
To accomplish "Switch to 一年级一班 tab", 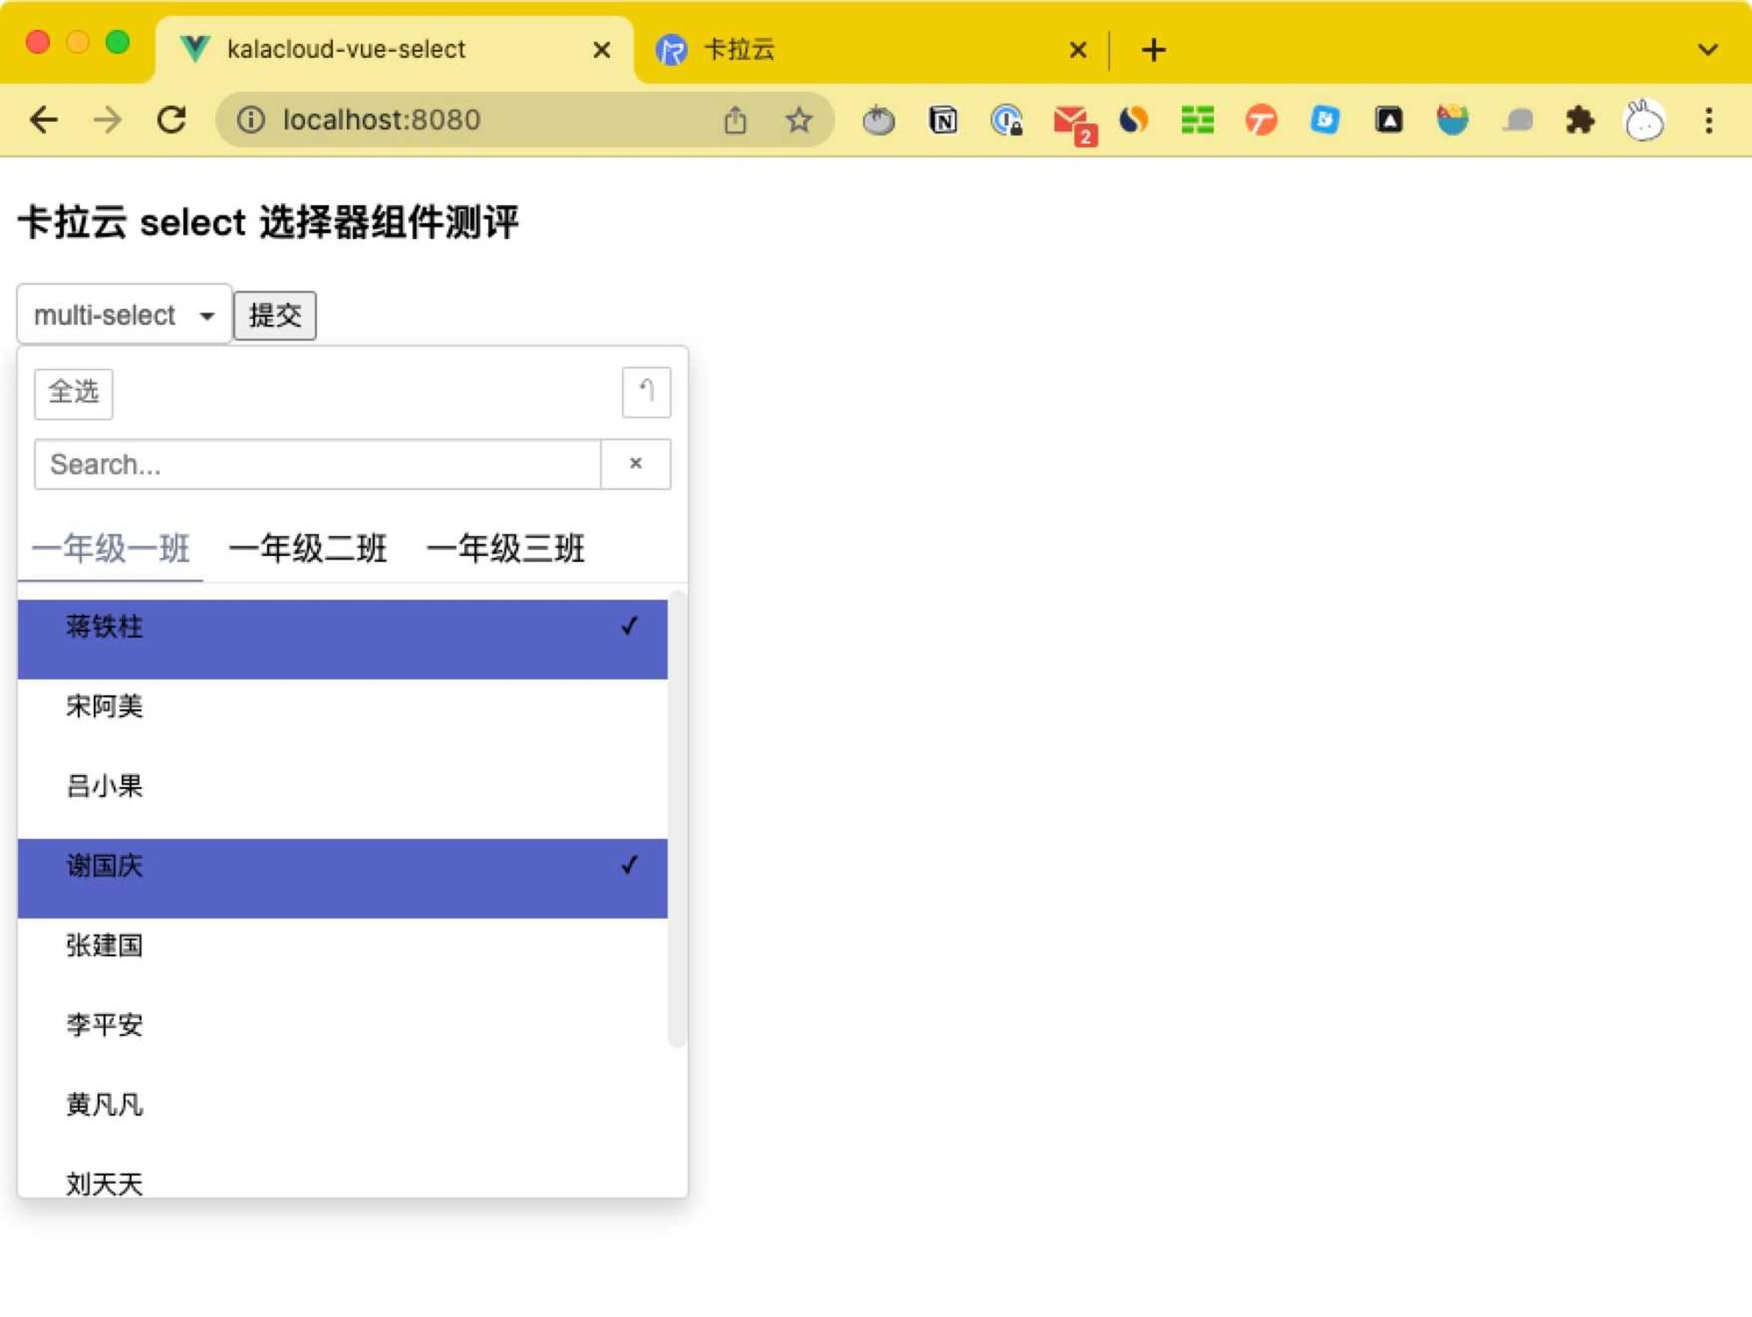I will tap(110, 549).
